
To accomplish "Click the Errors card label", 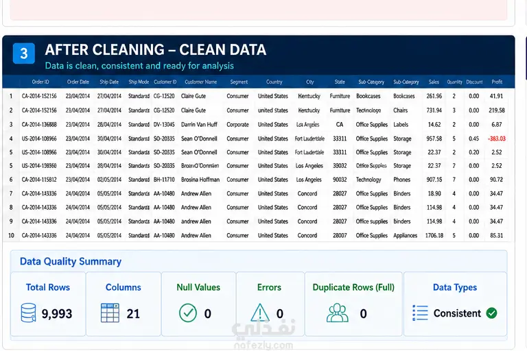I will (269, 287).
